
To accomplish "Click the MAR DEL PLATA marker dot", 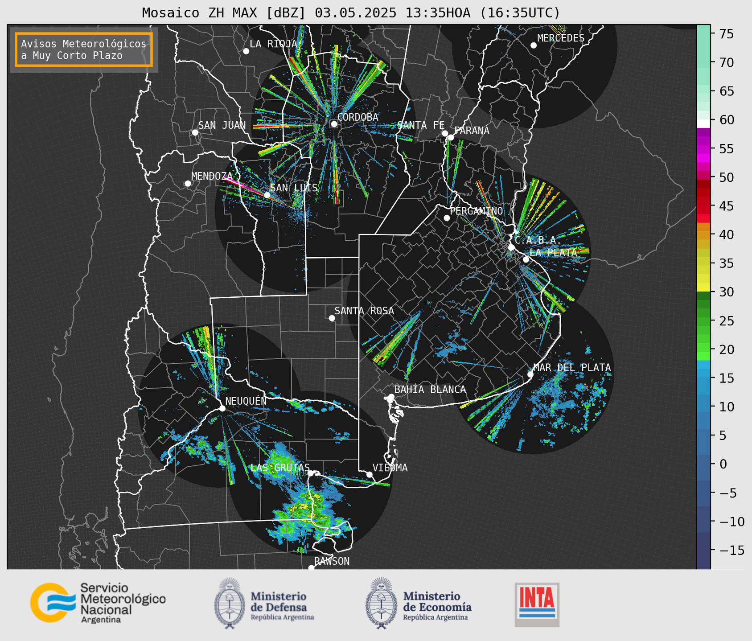I will 530,374.
